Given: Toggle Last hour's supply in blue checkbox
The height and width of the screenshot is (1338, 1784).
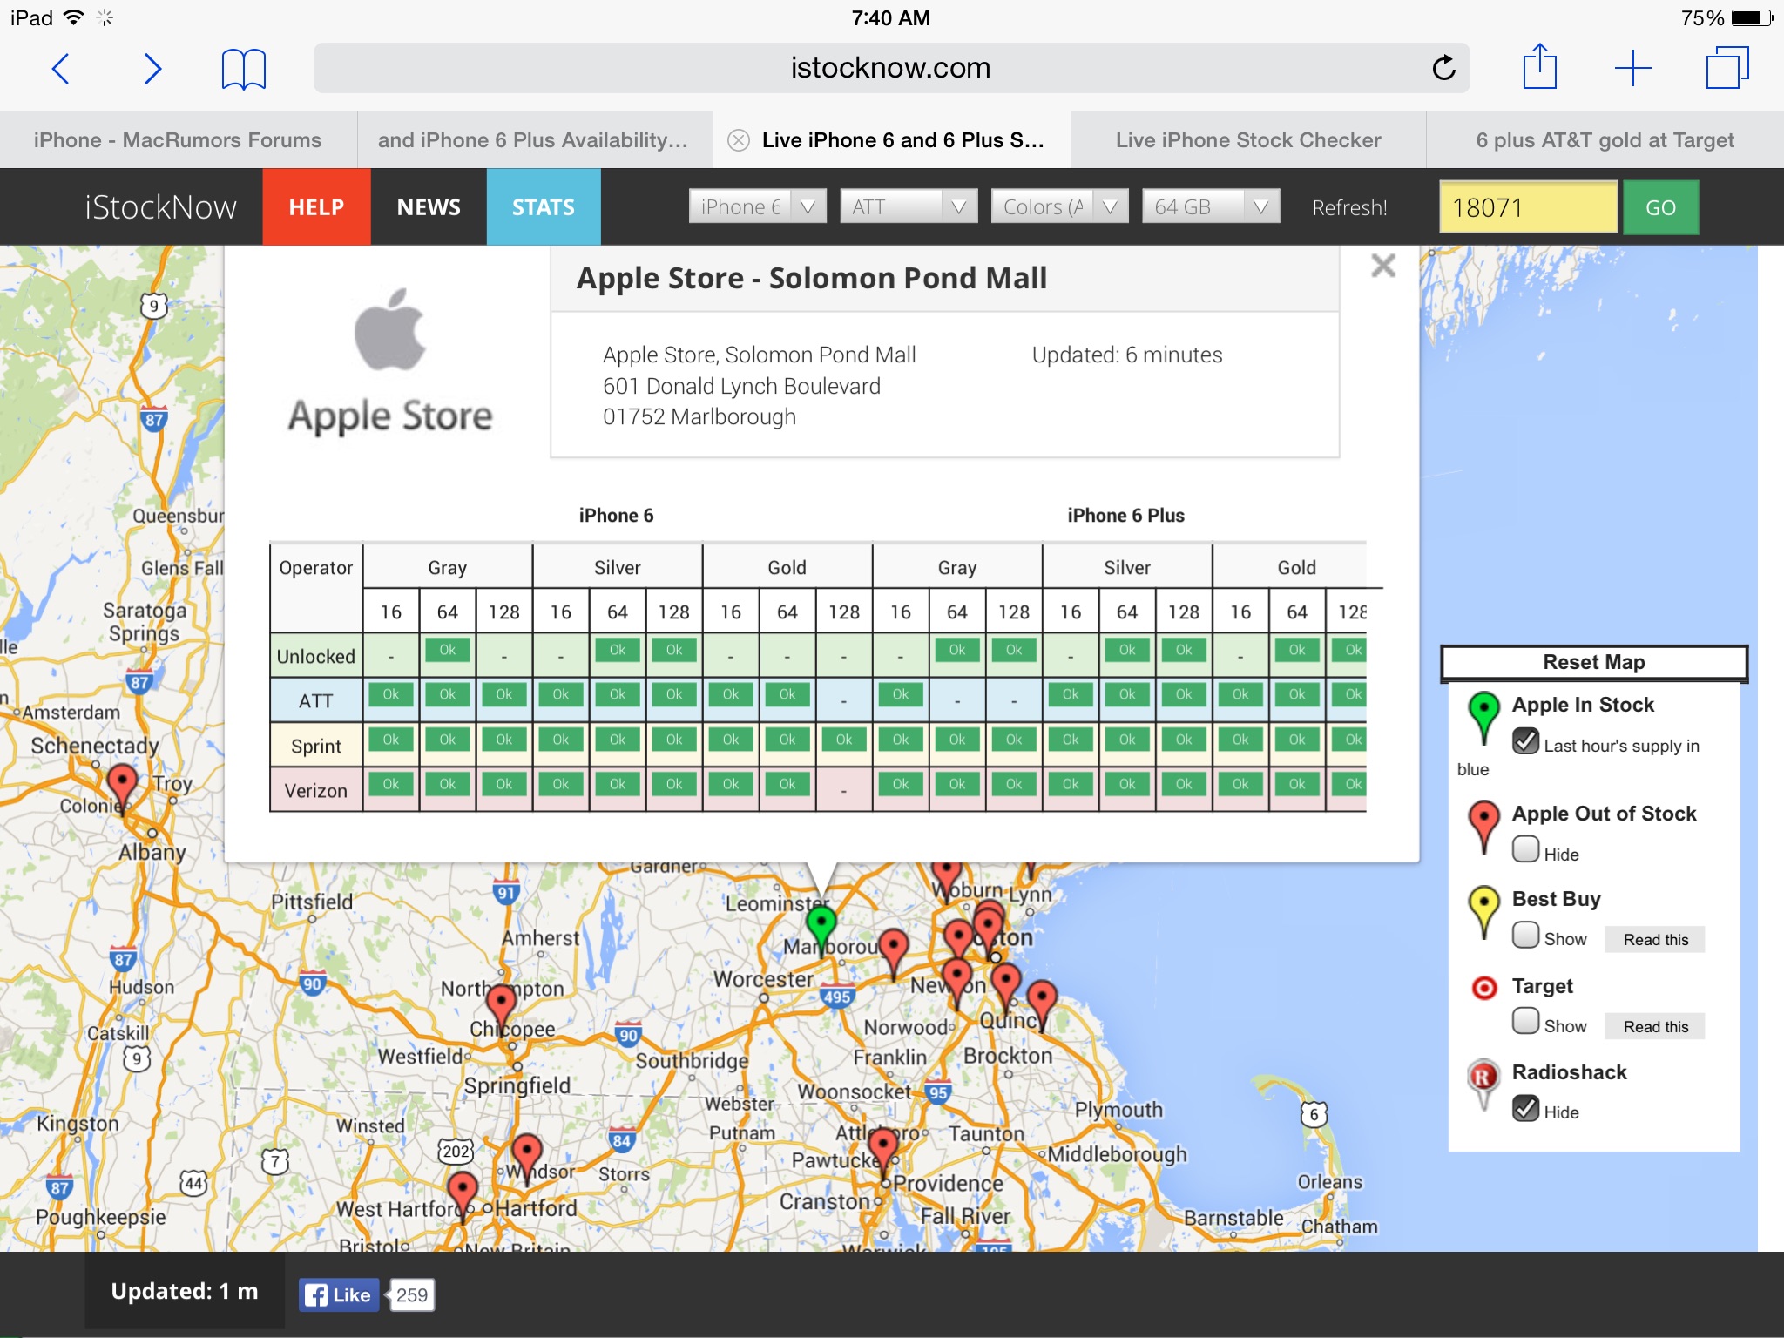Looking at the screenshot, I should (1525, 740).
